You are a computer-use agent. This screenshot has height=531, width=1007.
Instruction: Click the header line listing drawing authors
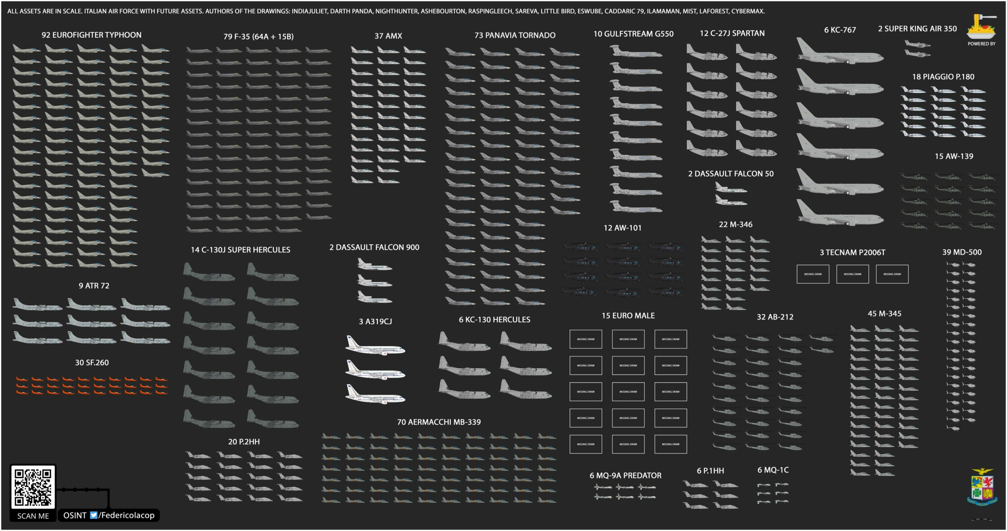[386, 11]
